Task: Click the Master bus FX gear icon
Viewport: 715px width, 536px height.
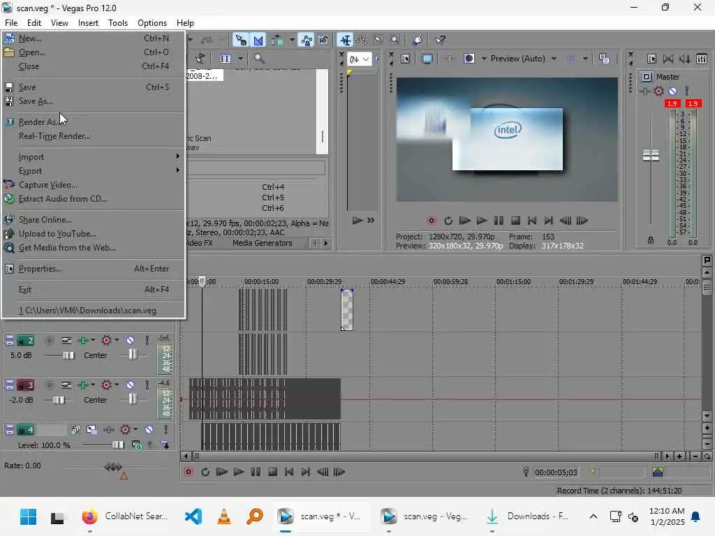Action: pyautogui.click(x=658, y=91)
